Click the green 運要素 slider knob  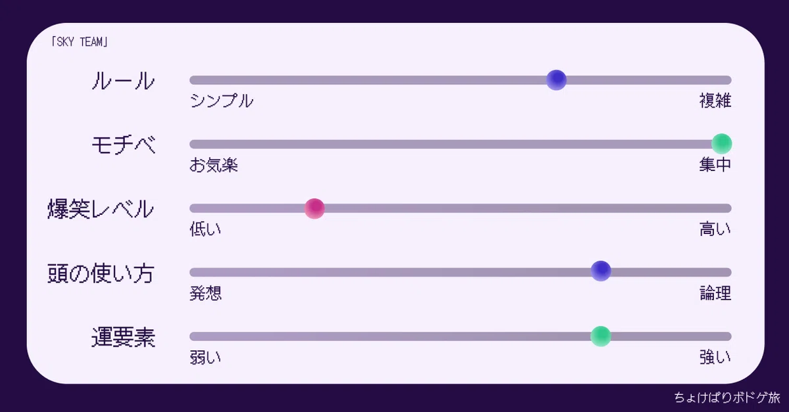click(x=601, y=336)
